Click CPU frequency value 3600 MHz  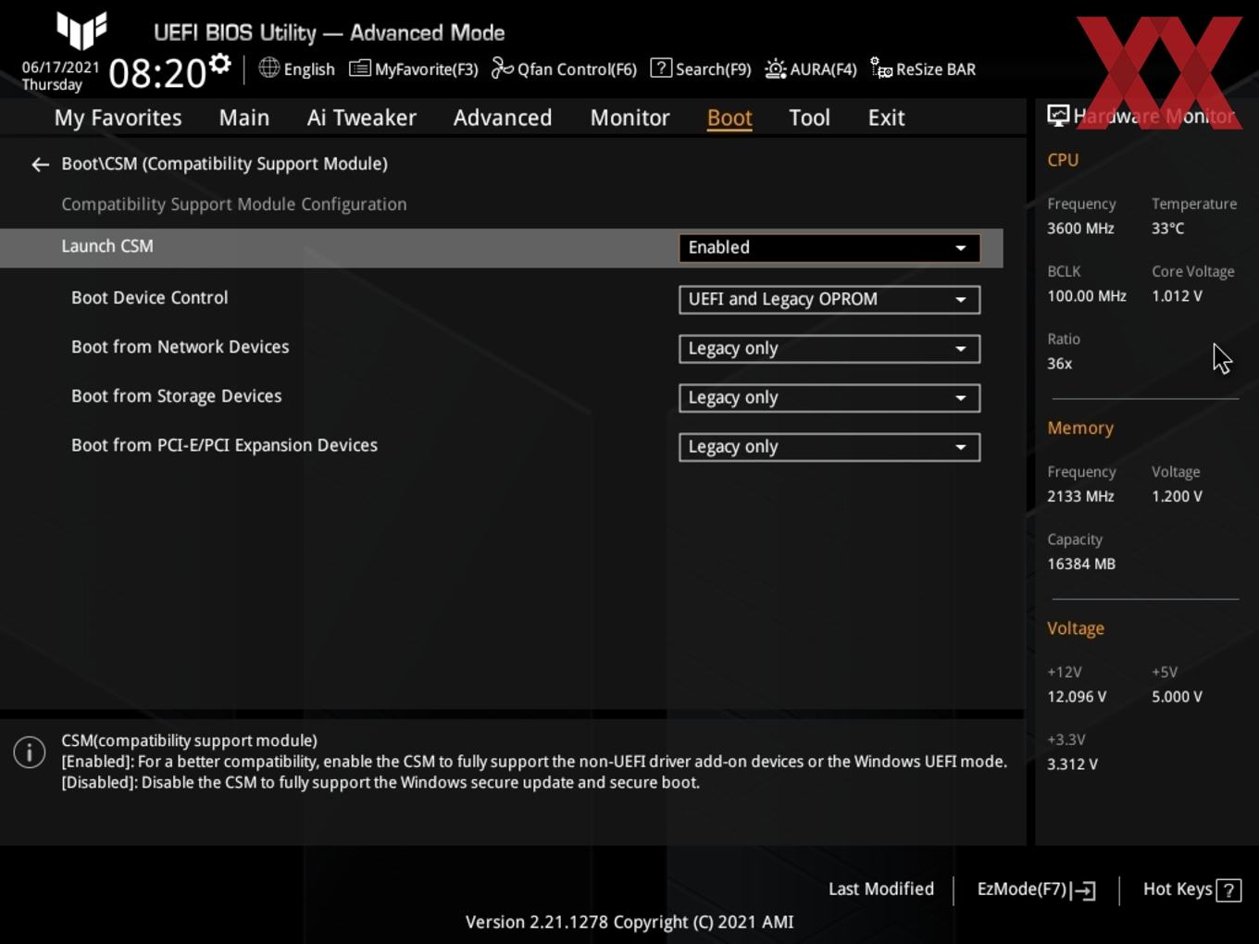pos(1080,229)
